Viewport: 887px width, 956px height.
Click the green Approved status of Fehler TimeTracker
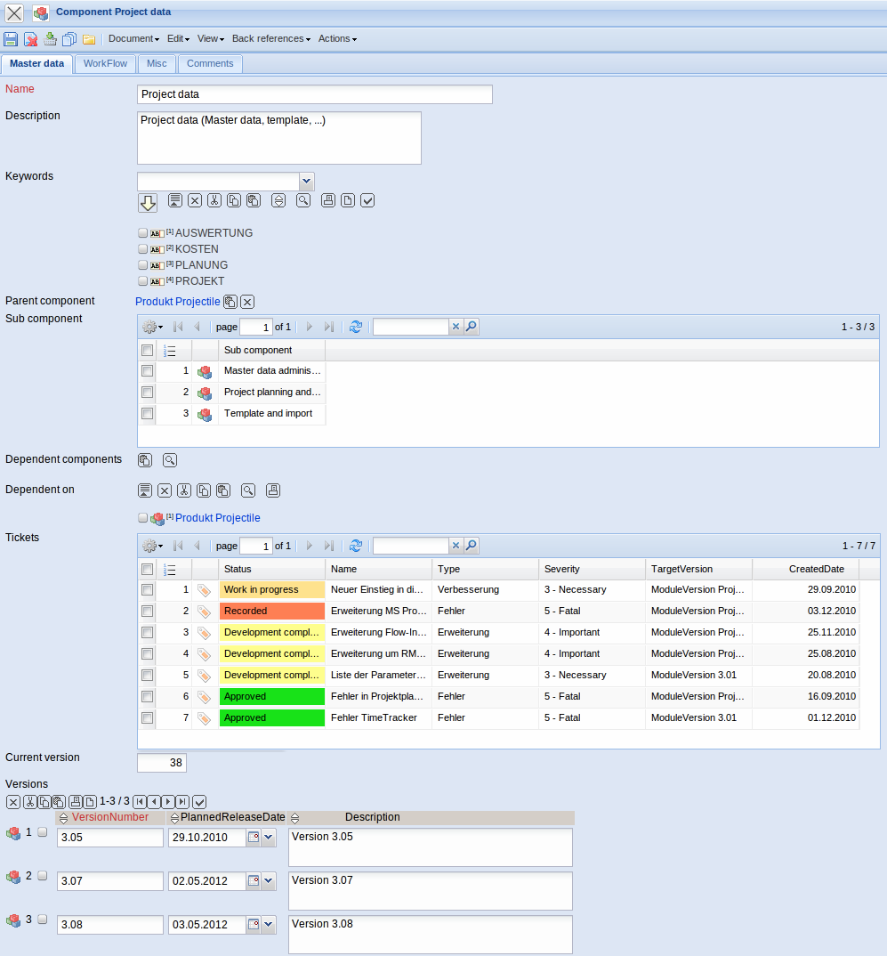[x=271, y=717]
